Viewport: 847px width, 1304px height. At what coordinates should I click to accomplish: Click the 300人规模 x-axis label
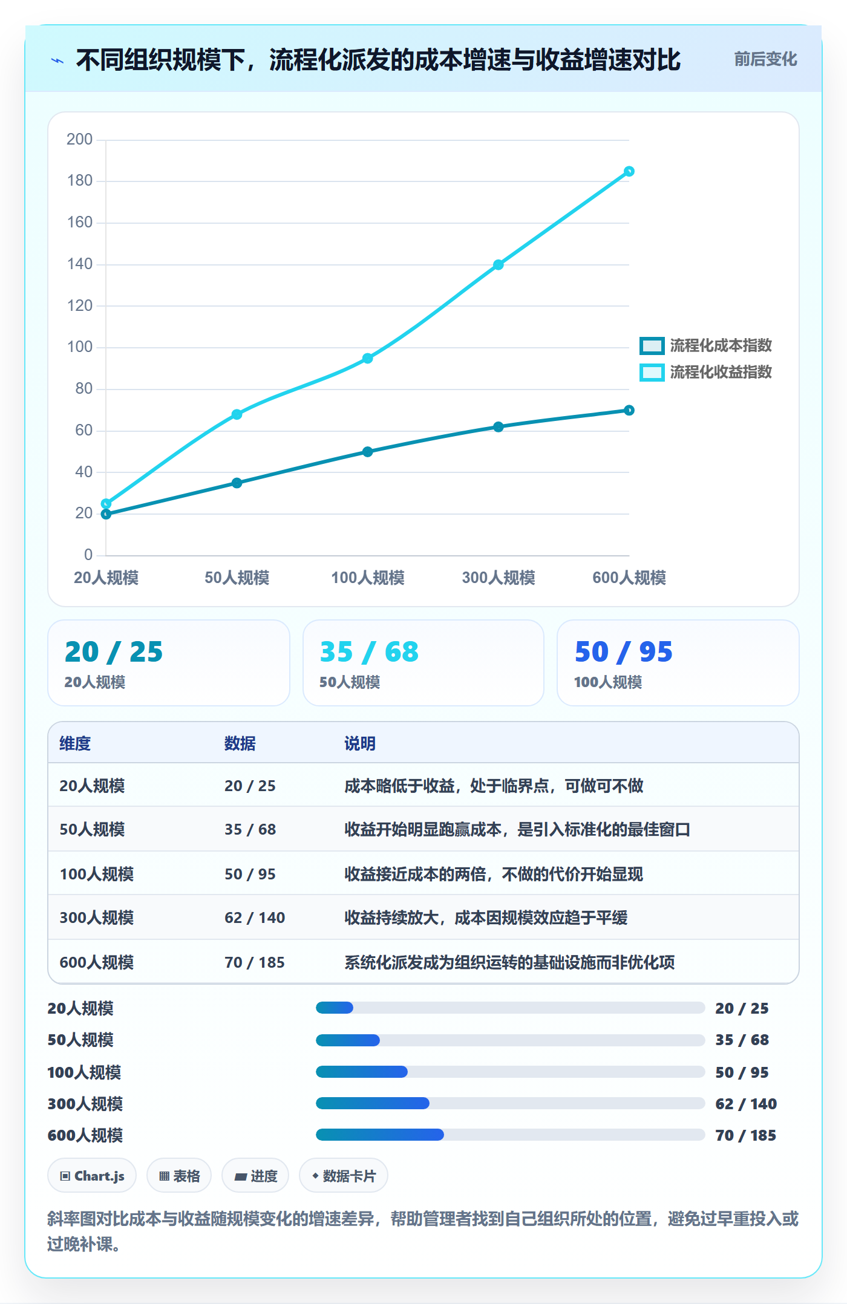[499, 578]
